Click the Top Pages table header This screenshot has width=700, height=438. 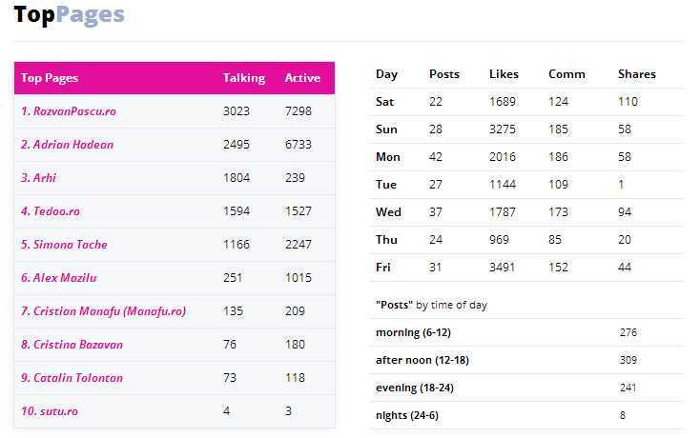[50, 78]
